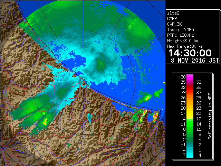Click the red echo cell at southeast coast
This screenshot has width=221, height=166.
[x=155, y=117]
